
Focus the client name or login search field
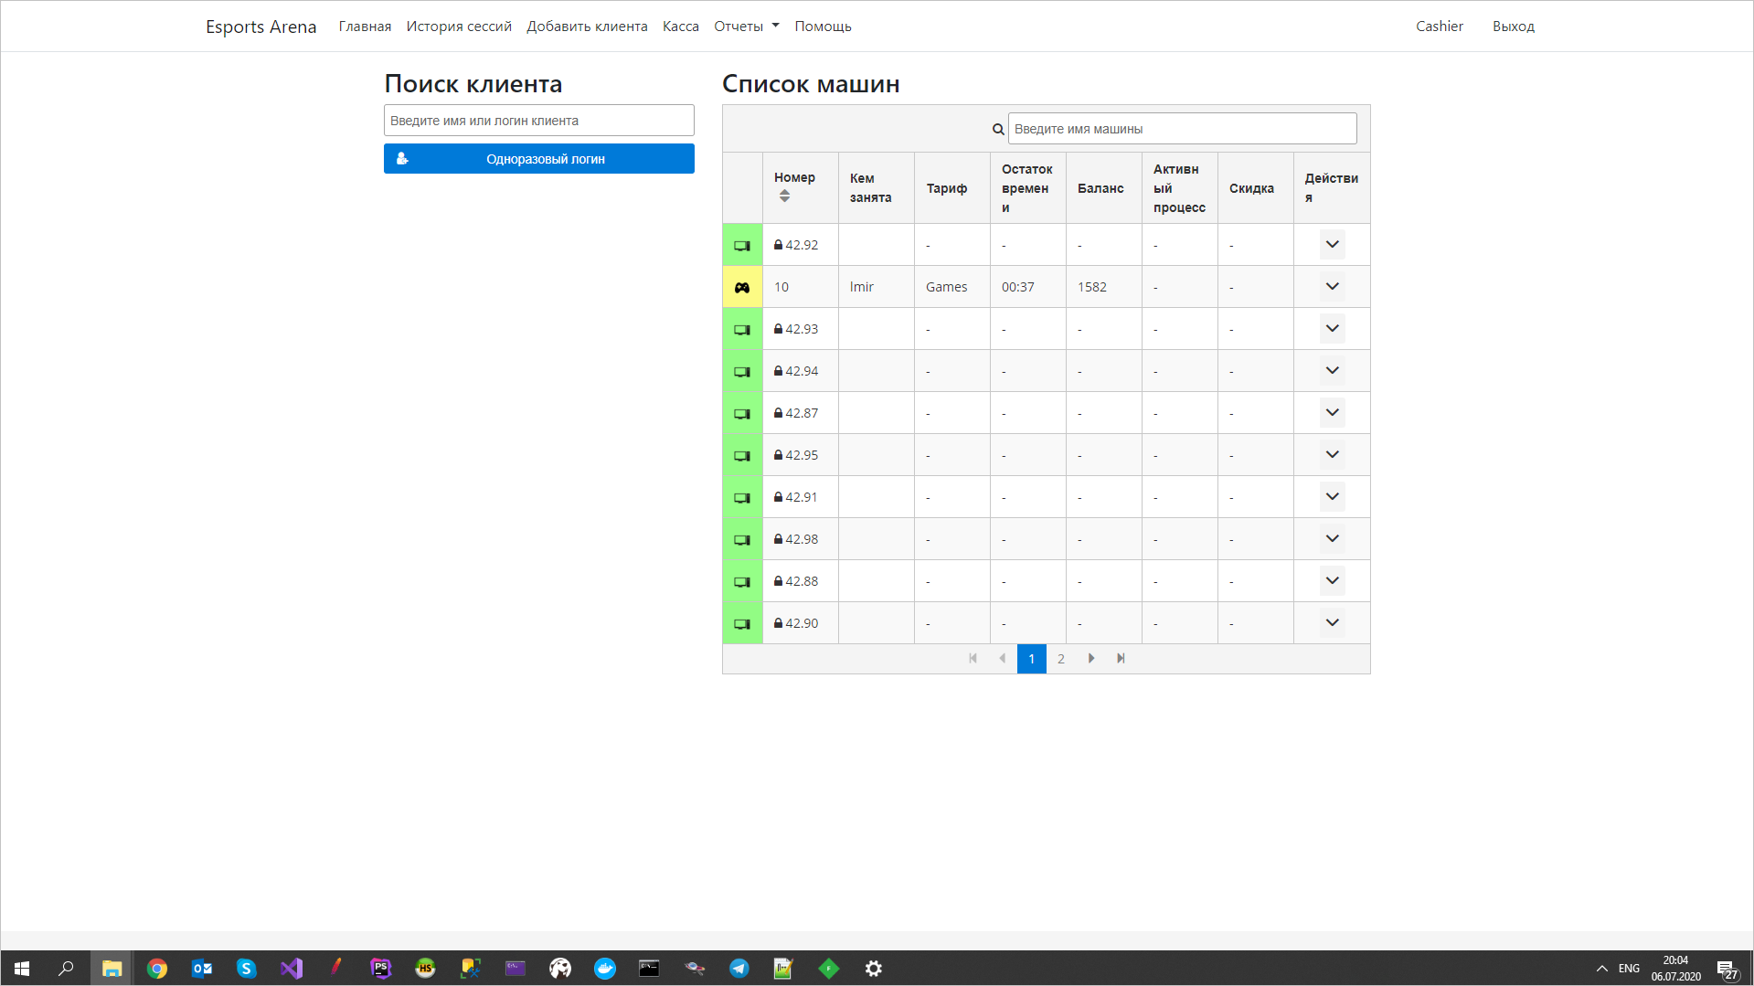(538, 121)
